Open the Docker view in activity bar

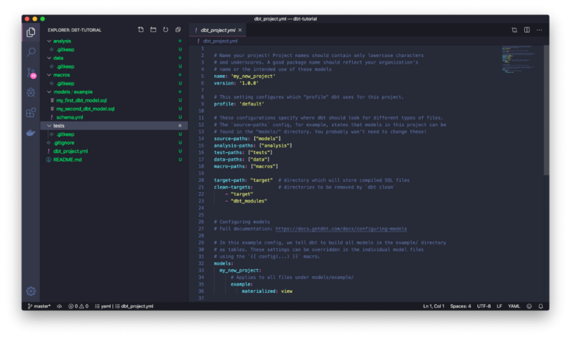tap(31, 133)
